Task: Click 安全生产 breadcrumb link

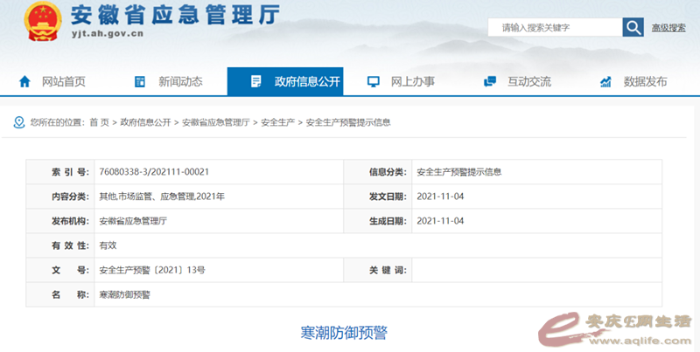Action: [x=278, y=122]
